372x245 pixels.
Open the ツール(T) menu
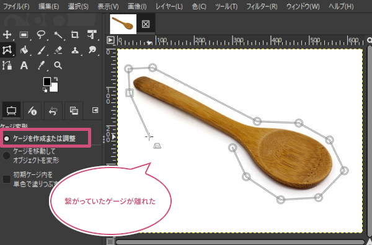click(226, 6)
